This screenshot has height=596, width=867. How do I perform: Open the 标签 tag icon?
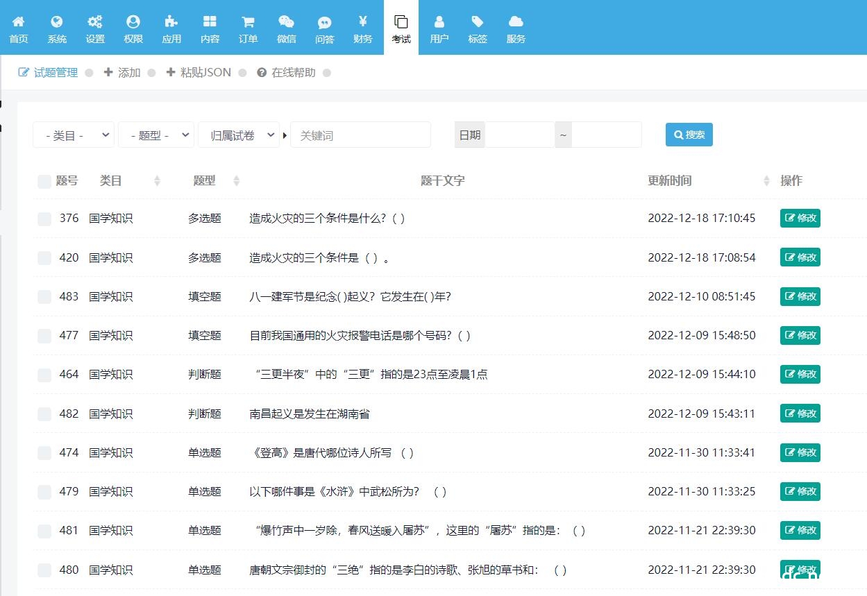click(x=478, y=22)
